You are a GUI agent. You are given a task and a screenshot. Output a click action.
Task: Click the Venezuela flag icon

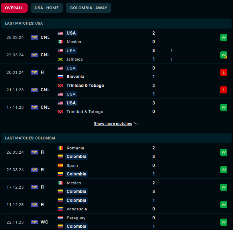pos(60,209)
